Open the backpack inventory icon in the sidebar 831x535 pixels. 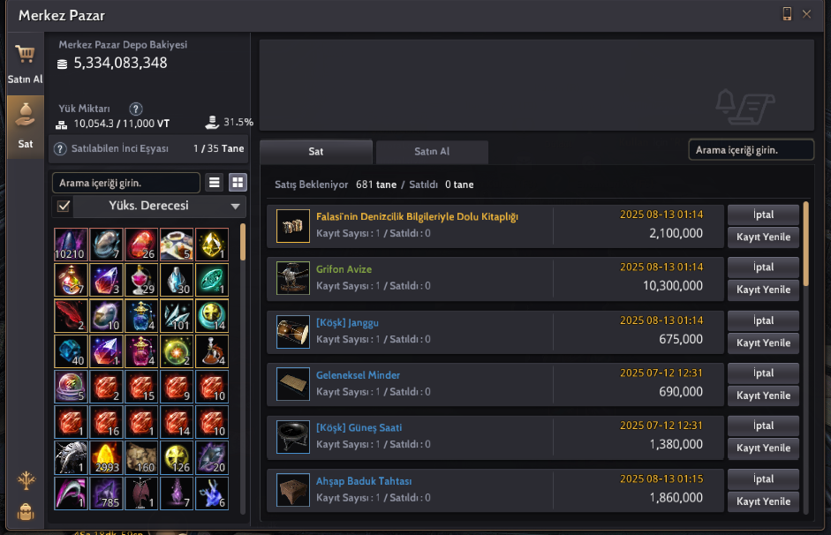(26, 512)
